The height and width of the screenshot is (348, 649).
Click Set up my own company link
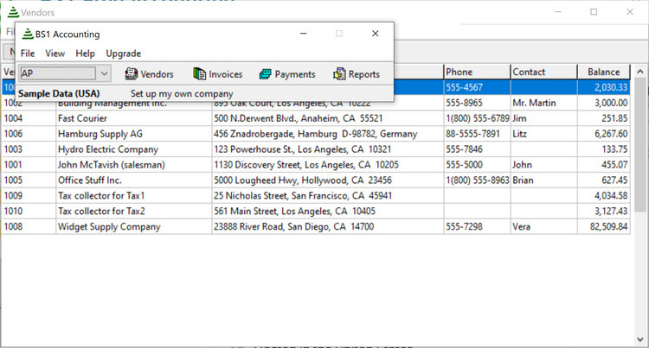pyautogui.click(x=182, y=94)
